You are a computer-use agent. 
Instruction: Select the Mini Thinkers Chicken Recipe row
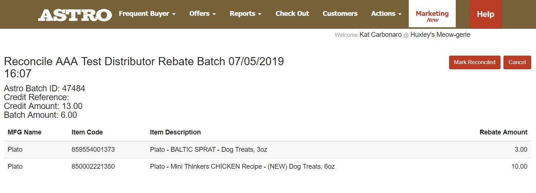coord(242,166)
